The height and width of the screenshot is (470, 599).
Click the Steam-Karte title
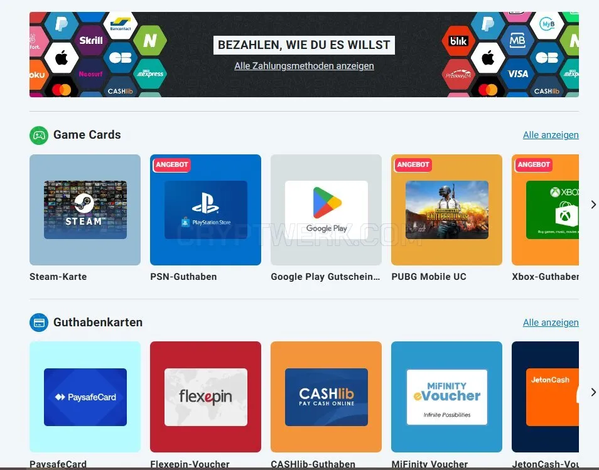tap(58, 277)
